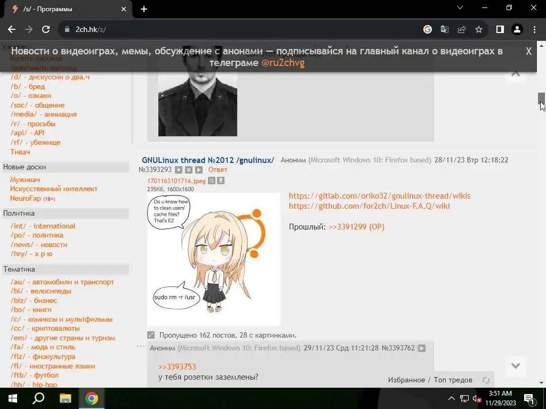This screenshot has width=546, height=409.
Task: Open File Explorer from taskbar
Action: tap(65, 398)
